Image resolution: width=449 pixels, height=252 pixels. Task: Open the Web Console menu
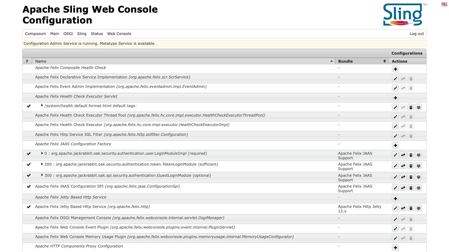(x=119, y=34)
